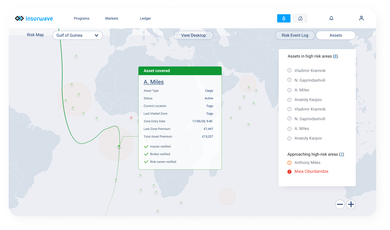390x230 pixels.
Task: Select the blue ship view icon
Action: 284,18
